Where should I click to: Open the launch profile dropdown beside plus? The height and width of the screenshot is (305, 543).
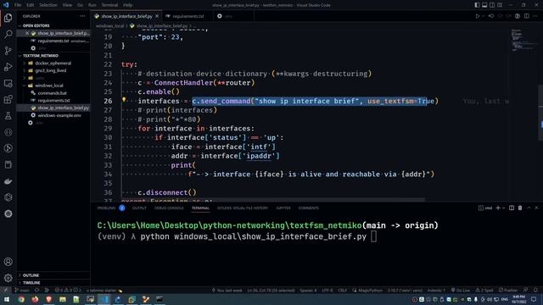(x=503, y=208)
